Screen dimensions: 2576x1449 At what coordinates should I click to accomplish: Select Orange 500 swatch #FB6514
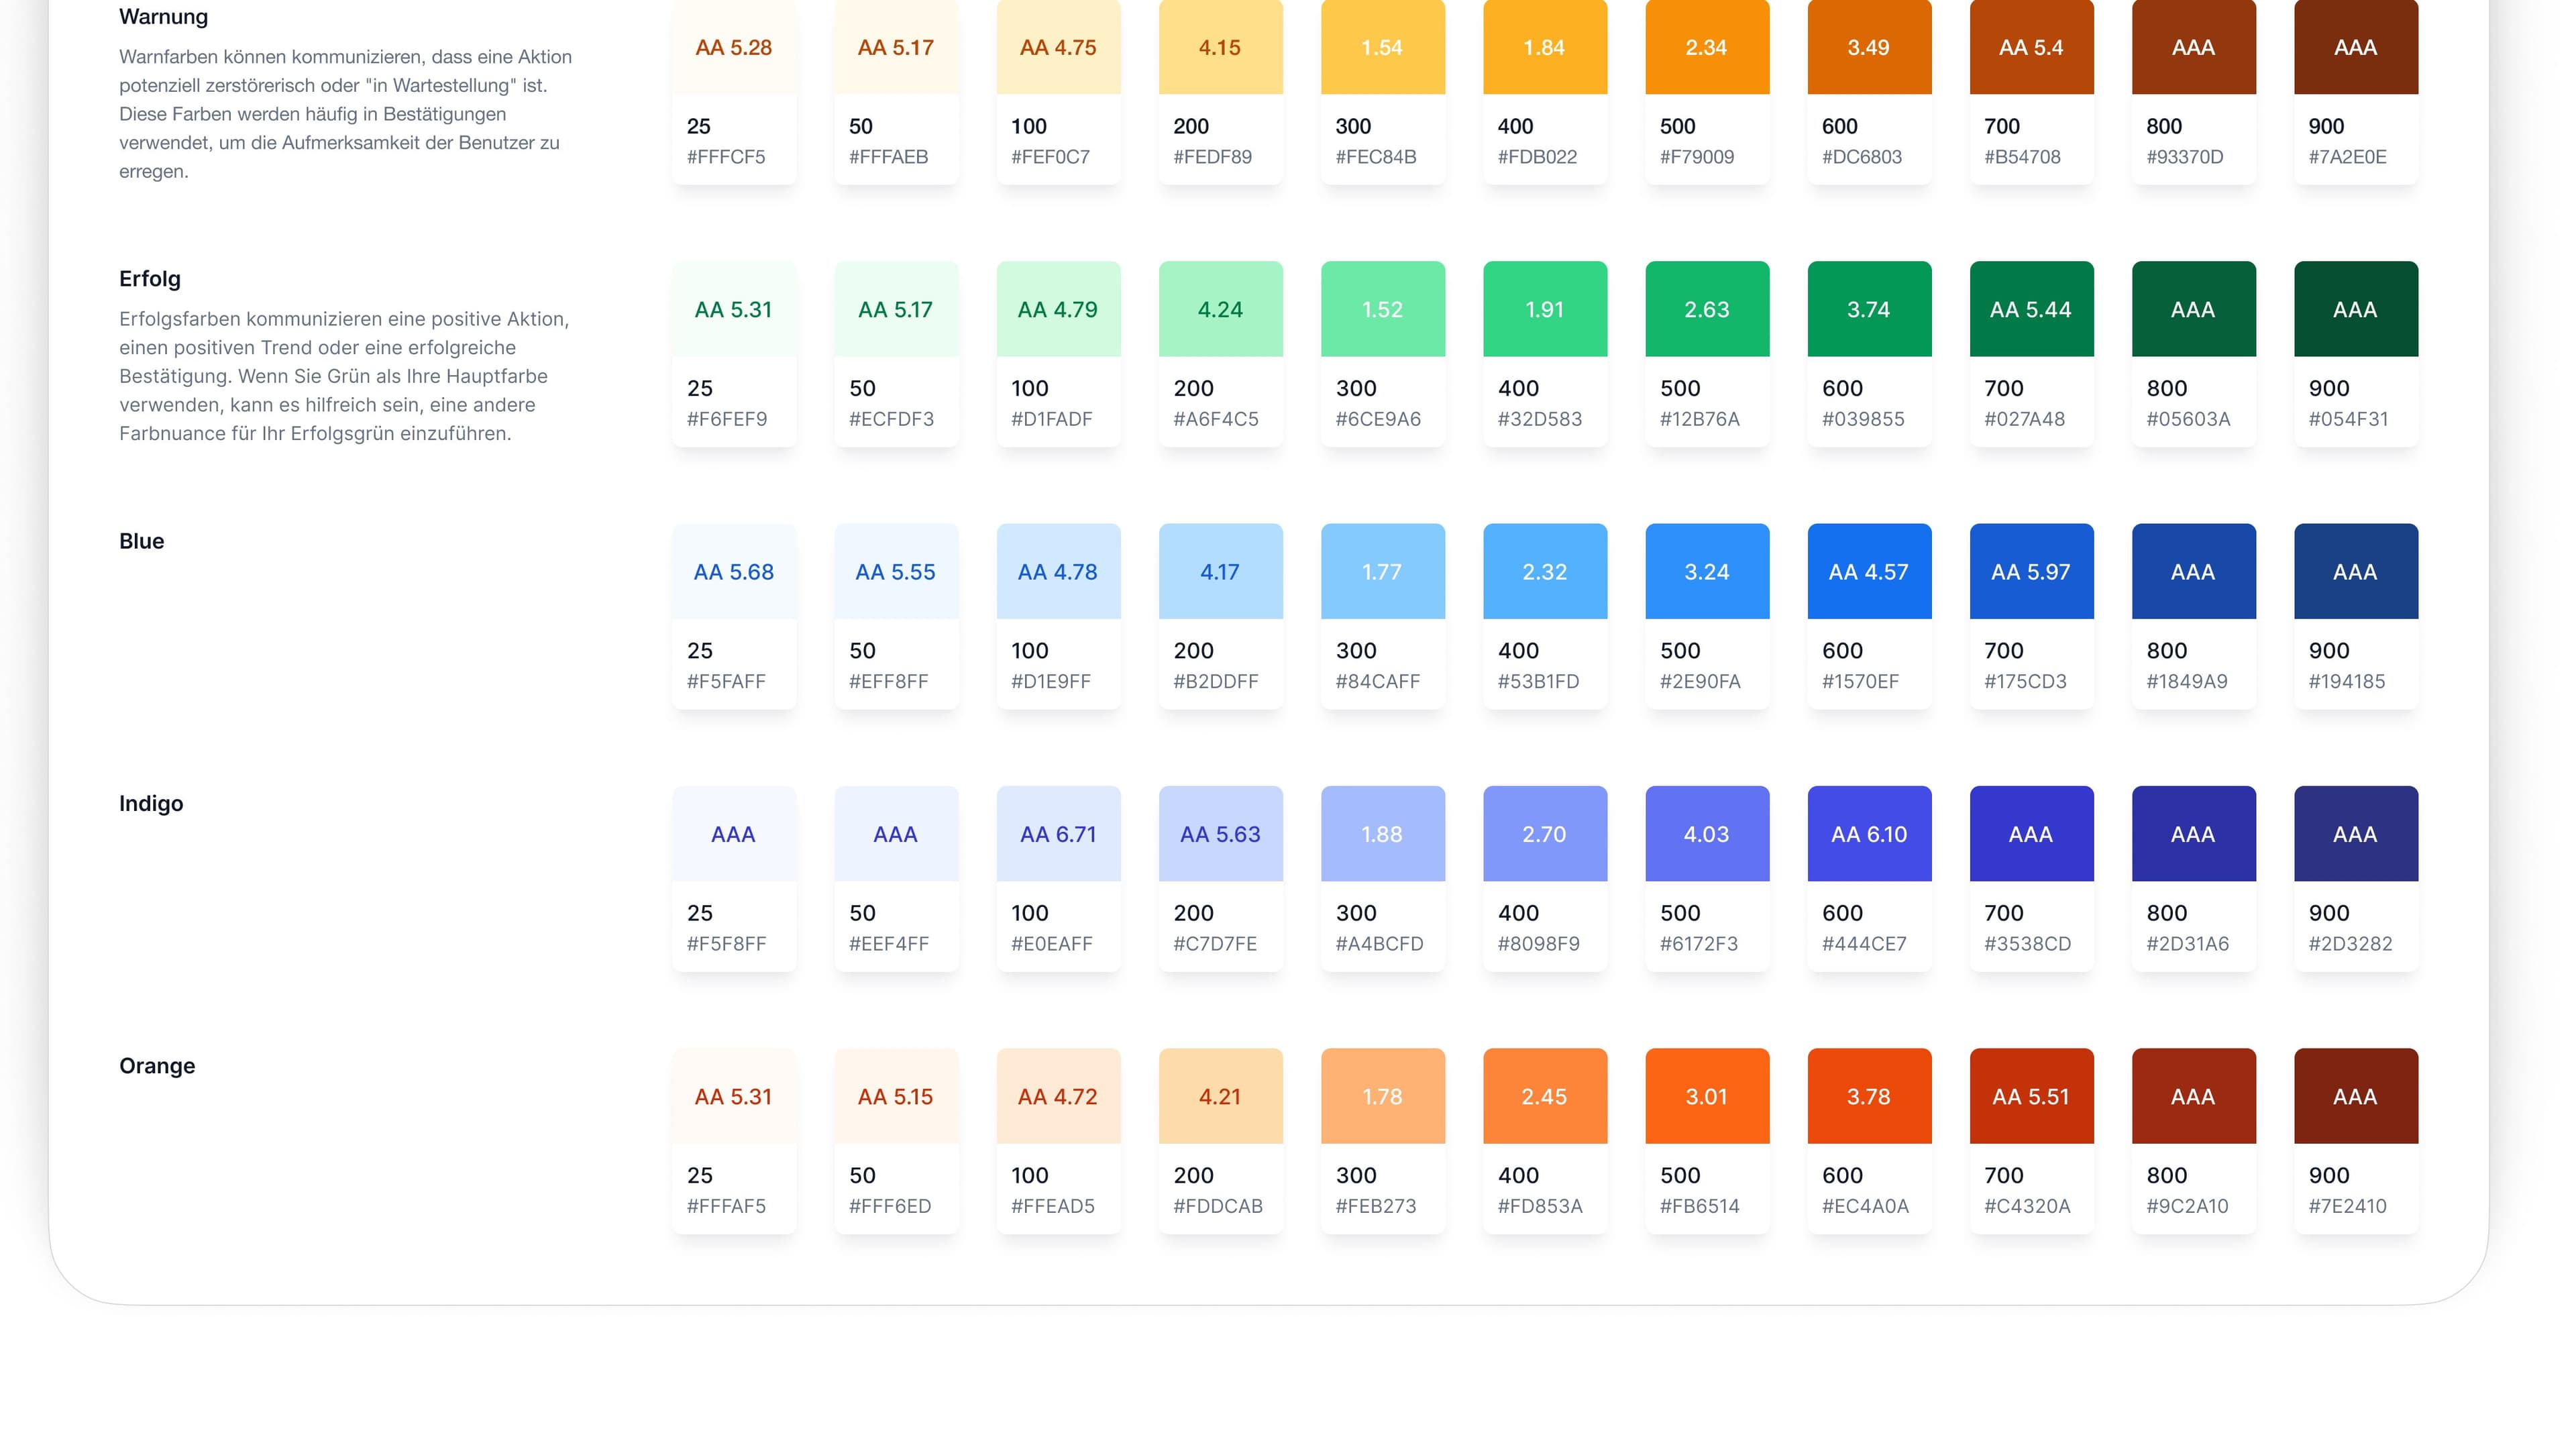coord(1706,1095)
